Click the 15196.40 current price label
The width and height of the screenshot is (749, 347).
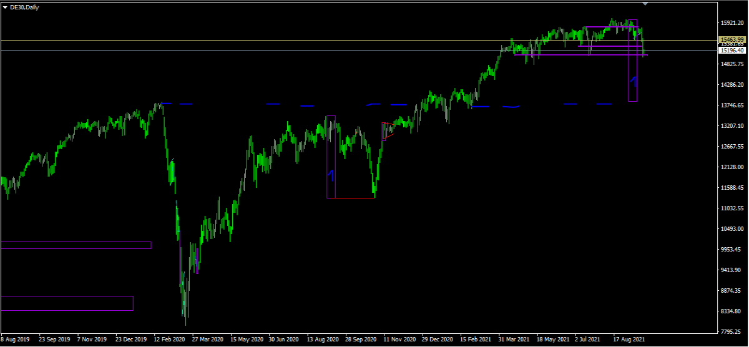[x=732, y=50]
